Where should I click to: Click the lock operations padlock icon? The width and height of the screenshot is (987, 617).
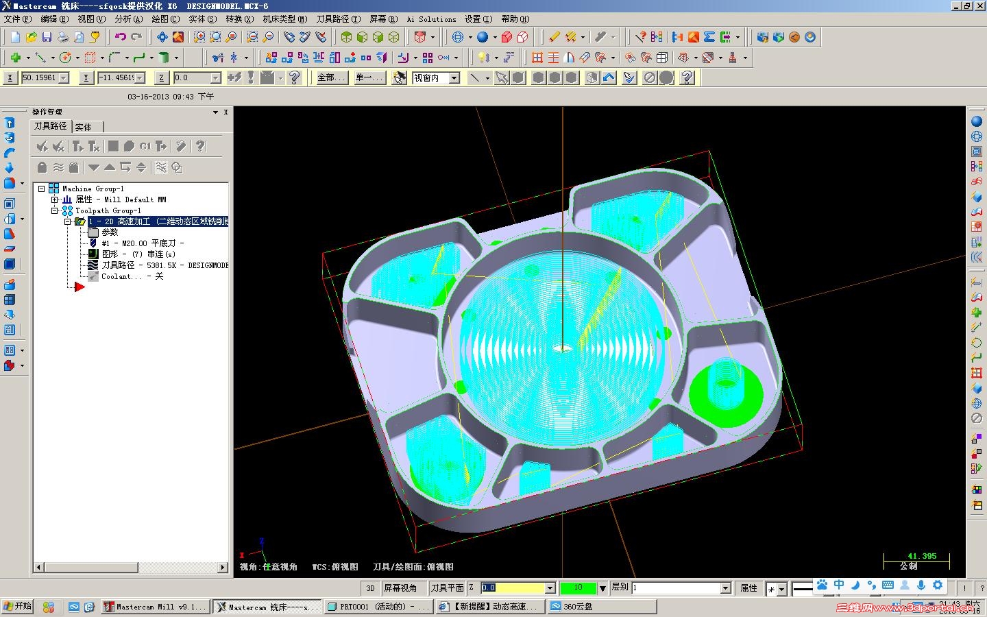click(x=42, y=167)
